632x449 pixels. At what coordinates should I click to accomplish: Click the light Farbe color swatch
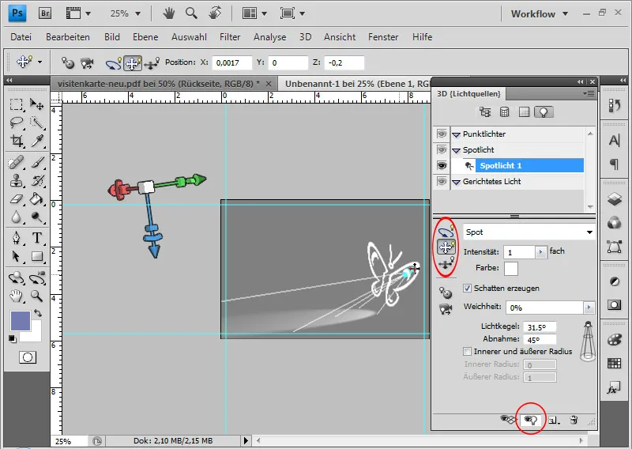click(x=511, y=269)
